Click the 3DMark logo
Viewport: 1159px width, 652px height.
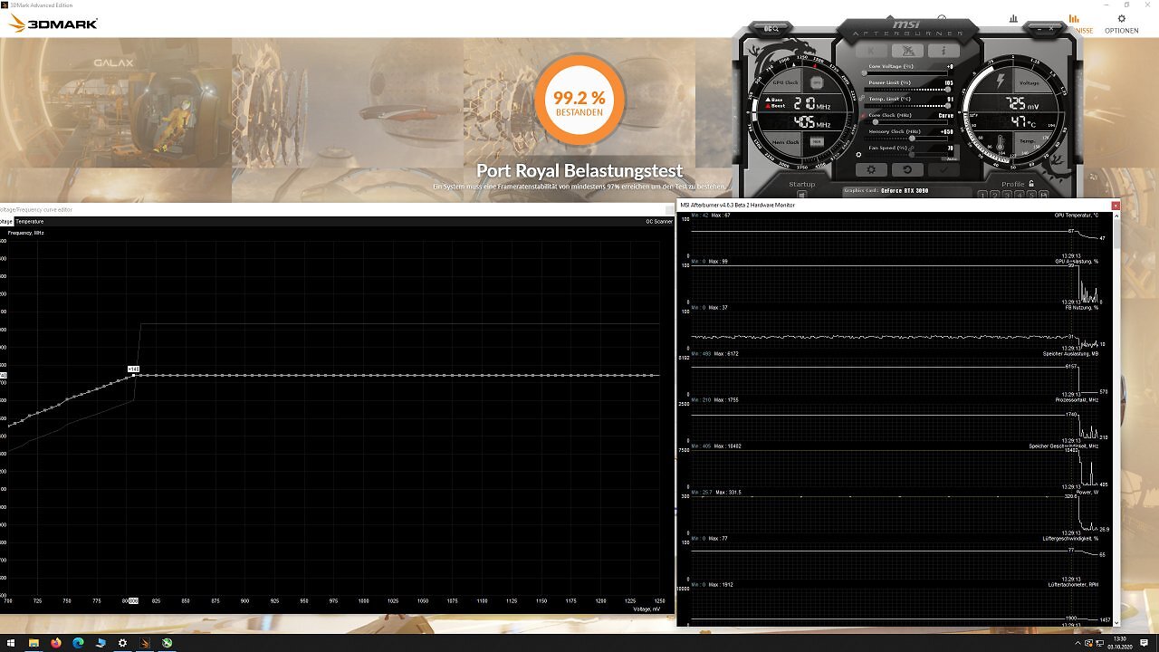53,24
